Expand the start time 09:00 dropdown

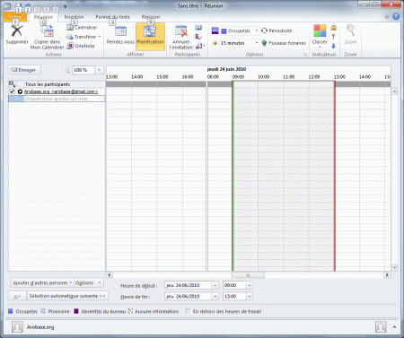pyautogui.click(x=250, y=285)
